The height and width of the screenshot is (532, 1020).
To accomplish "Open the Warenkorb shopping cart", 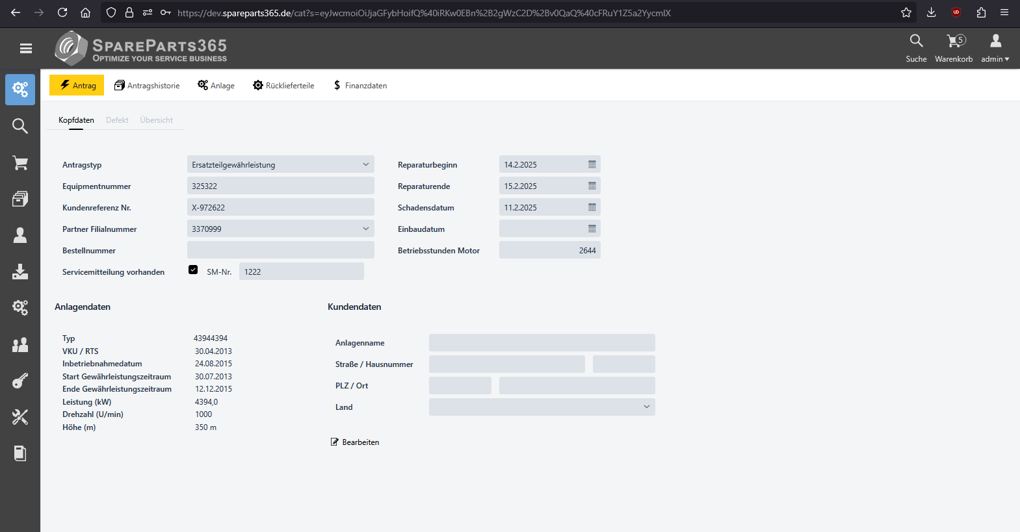I will pyautogui.click(x=954, y=48).
